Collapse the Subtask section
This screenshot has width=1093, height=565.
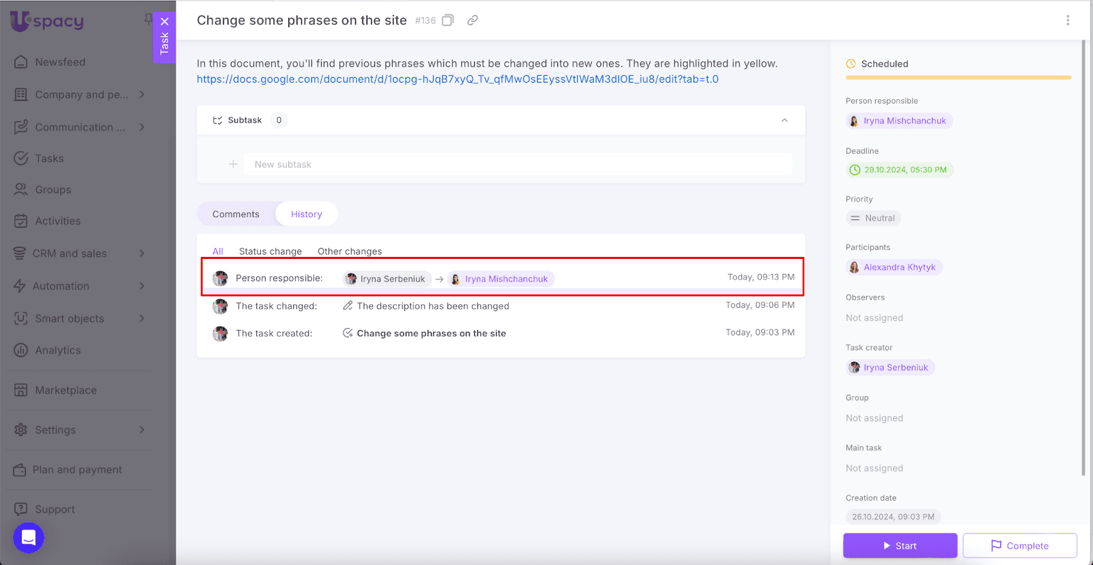click(x=784, y=120)
